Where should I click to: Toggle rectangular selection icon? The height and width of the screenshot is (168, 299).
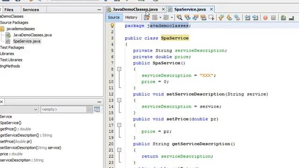212,18
